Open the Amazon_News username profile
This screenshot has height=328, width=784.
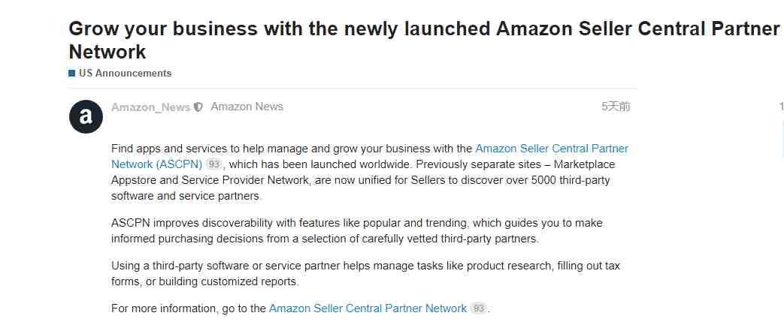(150, 107)
